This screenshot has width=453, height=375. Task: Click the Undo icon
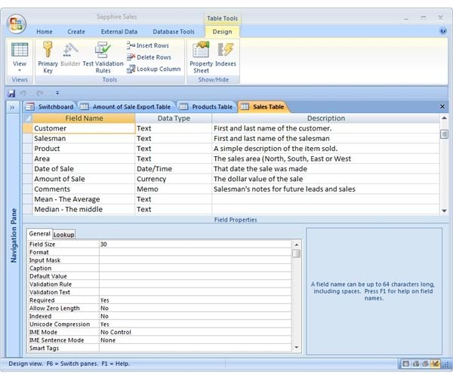(23, 94)
